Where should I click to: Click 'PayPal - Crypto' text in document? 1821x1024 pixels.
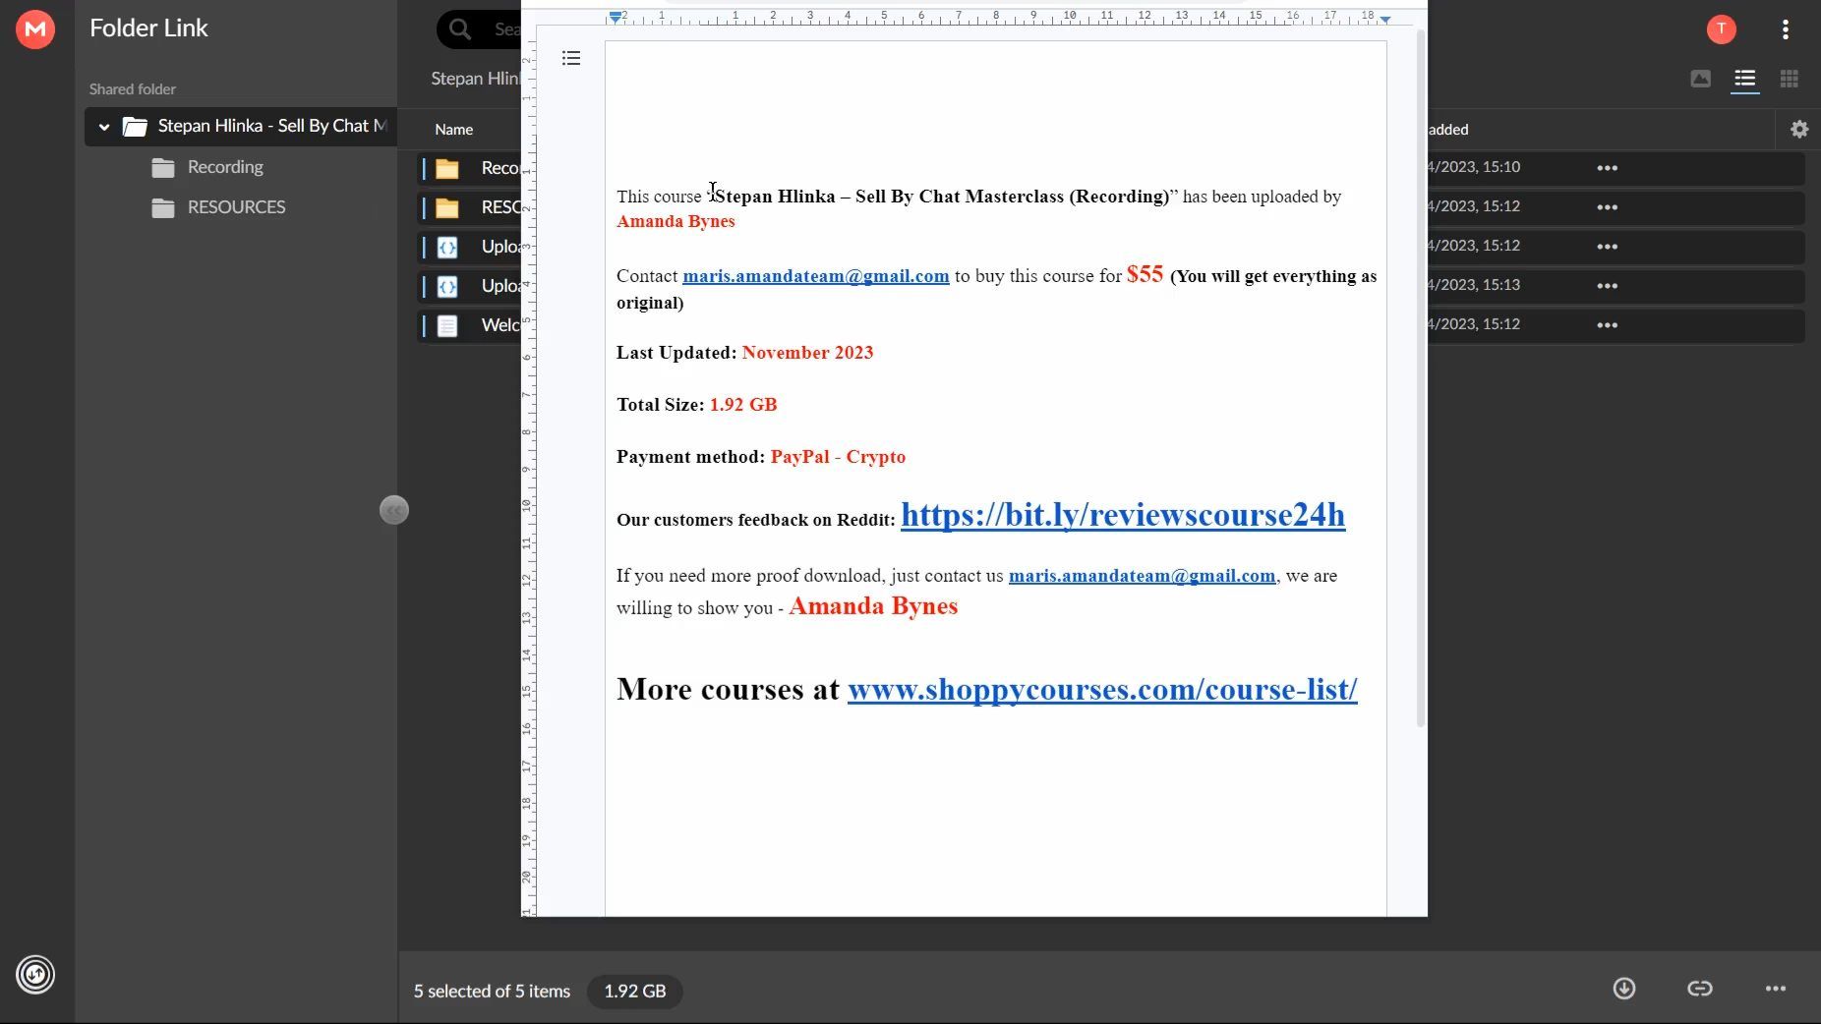(x=838, y=457)
